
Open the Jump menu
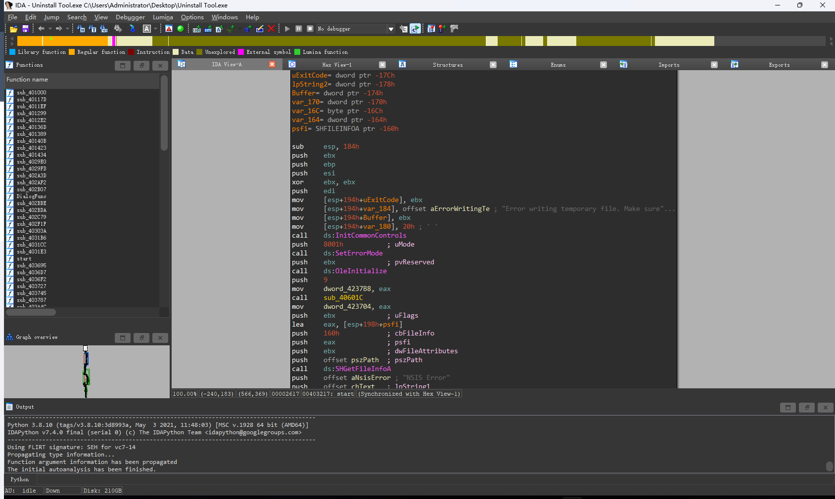pyautogui.click(x=51, y=17)
